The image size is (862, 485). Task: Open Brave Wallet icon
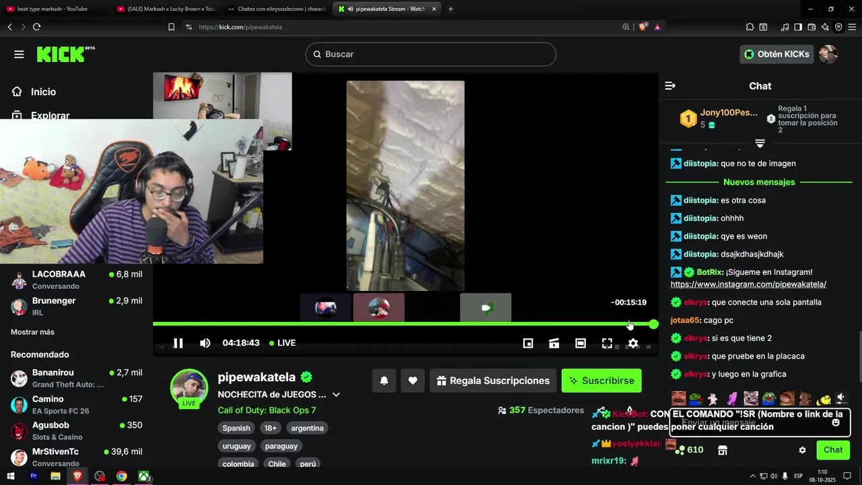[x=811, y=27]
